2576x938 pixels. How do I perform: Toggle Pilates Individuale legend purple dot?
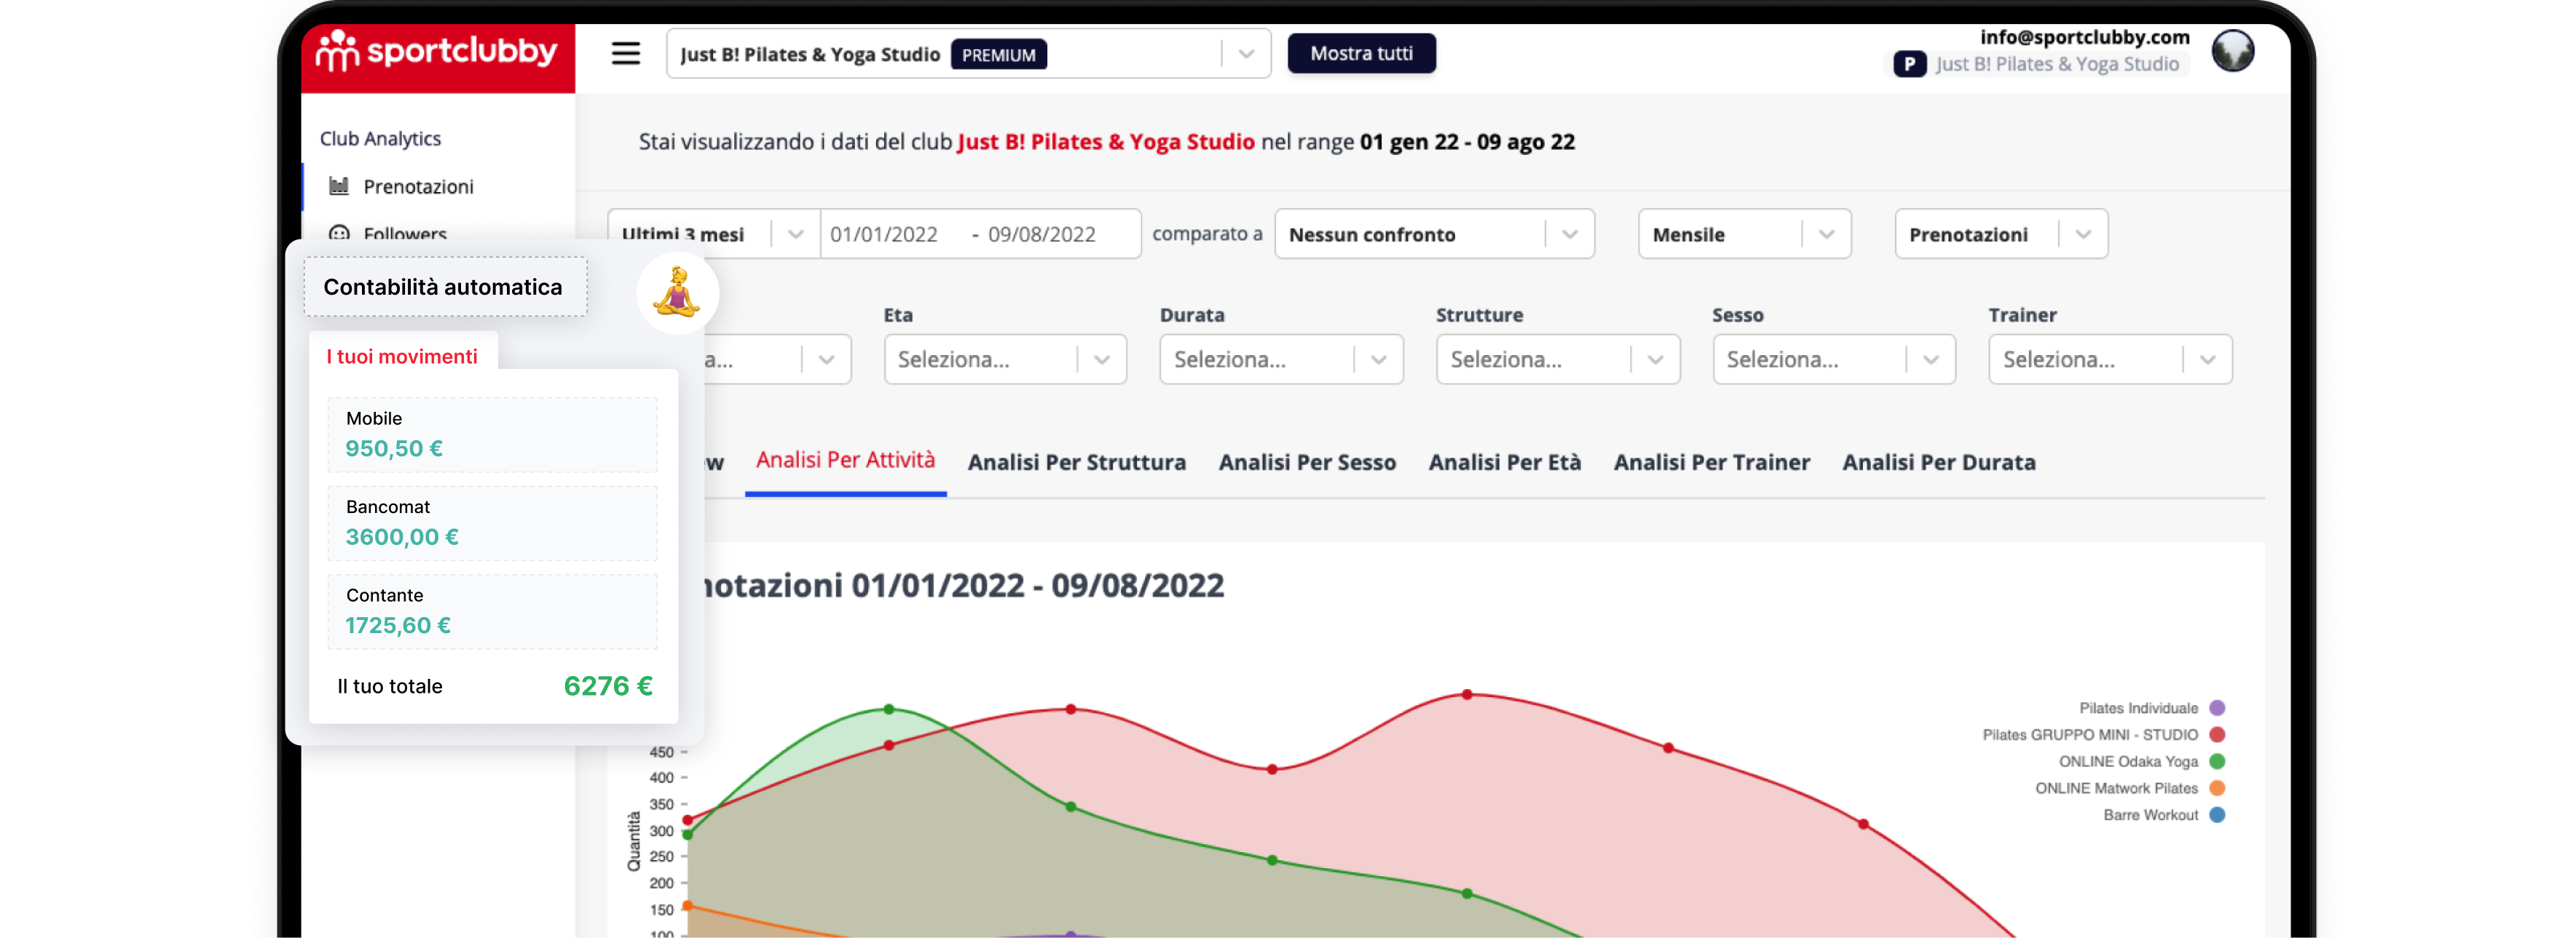pos(2216,708)
